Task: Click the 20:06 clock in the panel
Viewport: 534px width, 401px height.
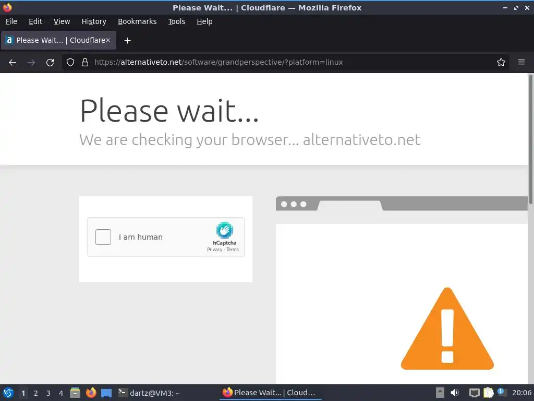Action: pos(521,393)
